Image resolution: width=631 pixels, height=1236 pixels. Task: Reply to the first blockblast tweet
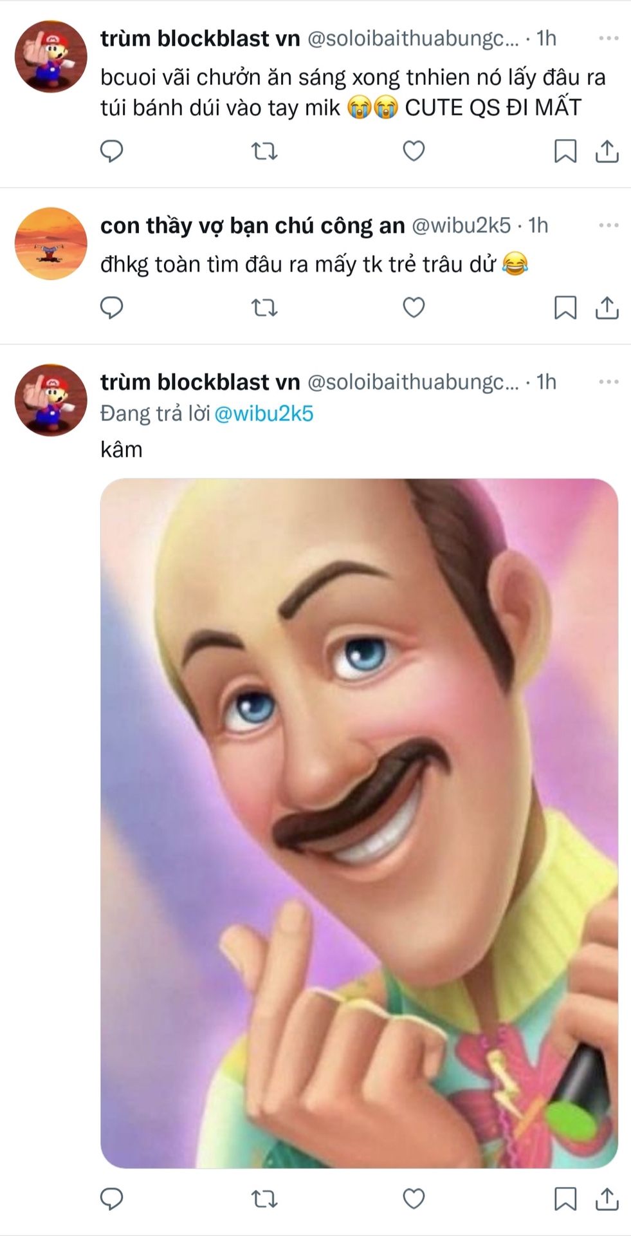tap(112, 151)
